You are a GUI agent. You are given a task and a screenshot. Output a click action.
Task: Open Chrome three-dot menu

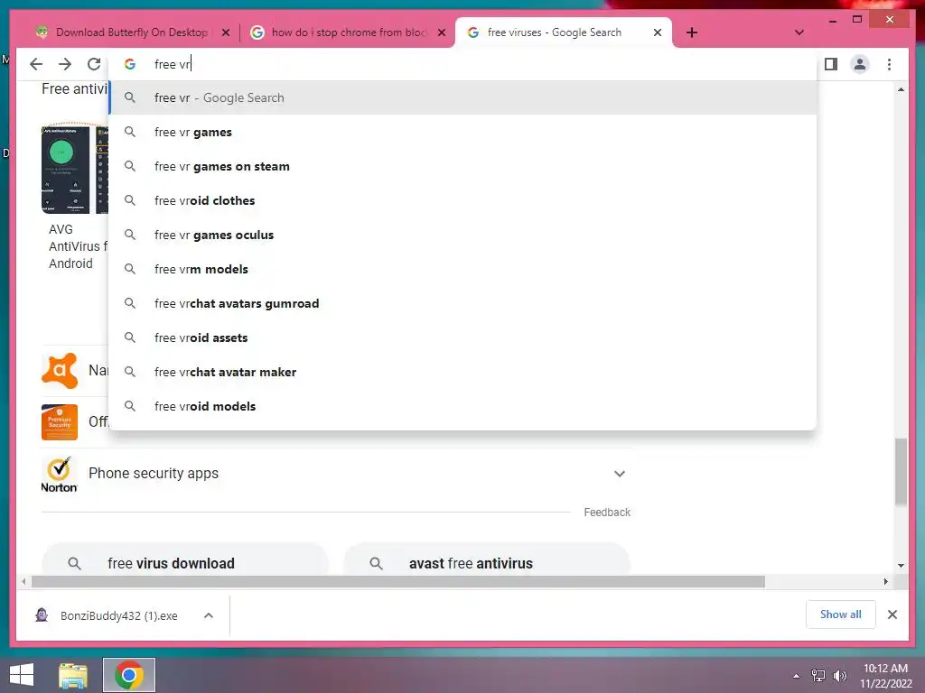(x=889, y=64)
